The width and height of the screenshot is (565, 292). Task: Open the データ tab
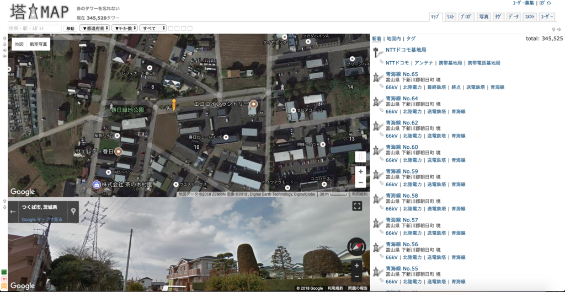514,17
